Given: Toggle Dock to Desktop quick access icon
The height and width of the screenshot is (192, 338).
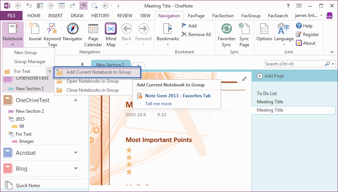Looking at the screenshot, I should [x=40, y=6].
